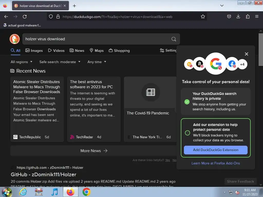Image resolution: width=263 pixels, height=197 pixels.
Task: Switch to the Maps tab
Action: pos(97,51)
